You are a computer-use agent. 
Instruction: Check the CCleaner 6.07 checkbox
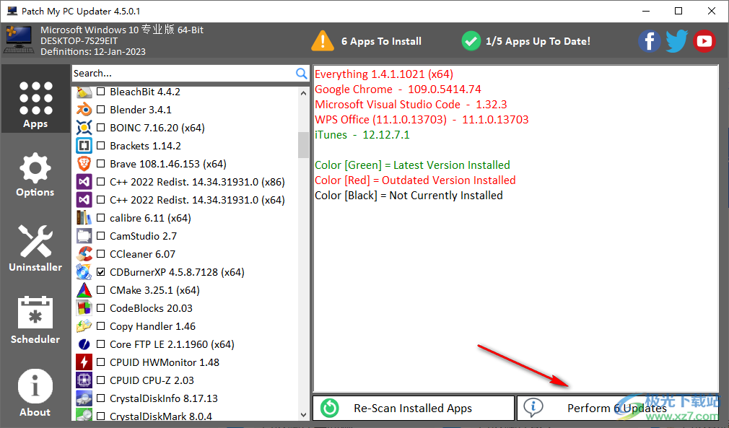pos(101,254)
